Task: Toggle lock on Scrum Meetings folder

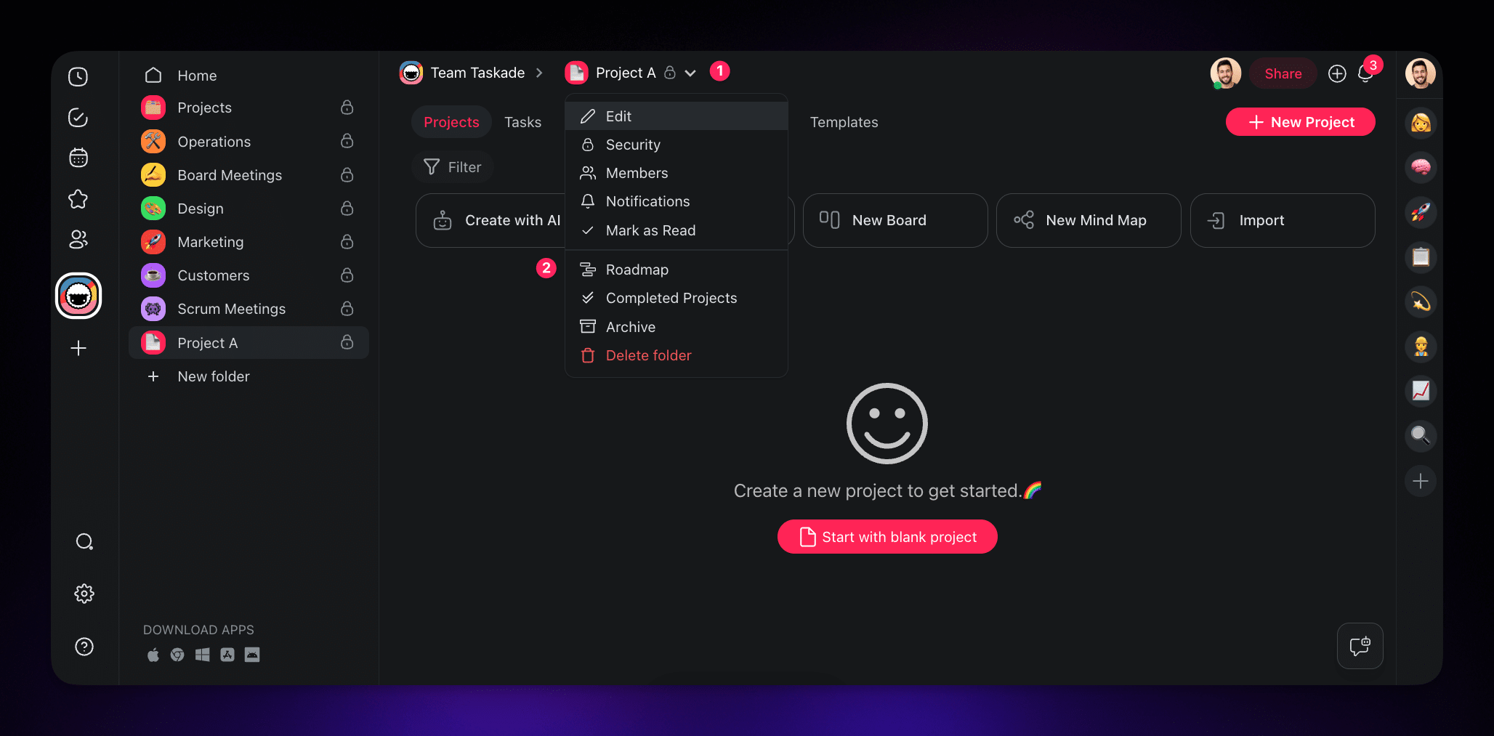Action: (347, 309)
